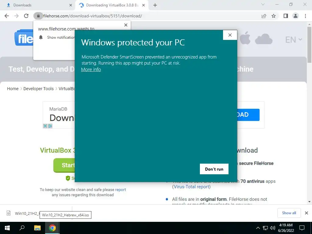Click the network tray icon
Screen dimensions: 312x234
[x=265, y=228]
